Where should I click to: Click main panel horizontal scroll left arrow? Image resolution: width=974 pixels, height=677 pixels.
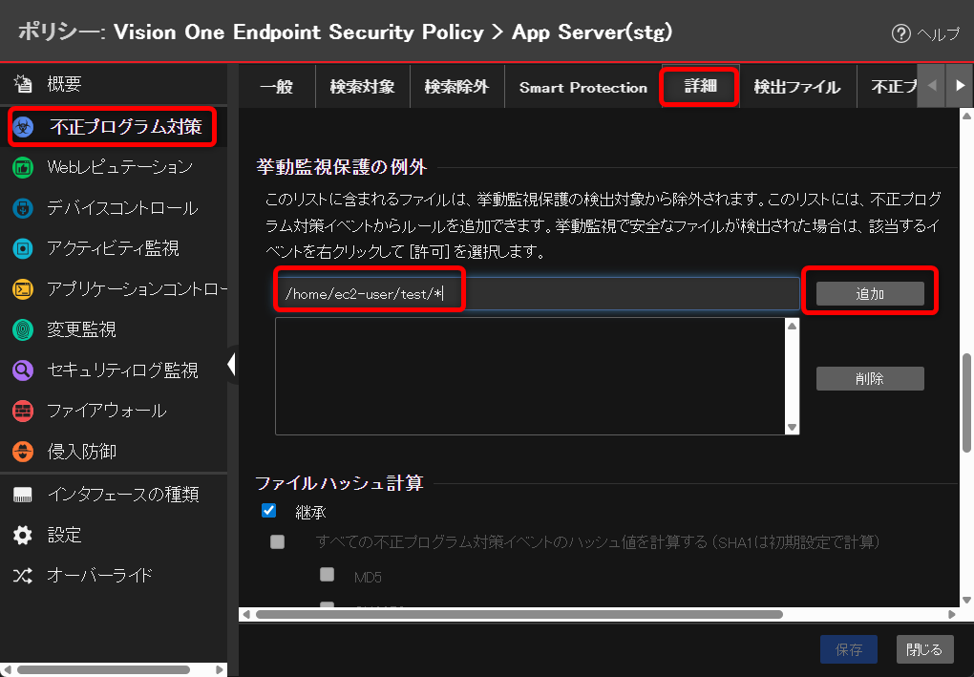coord(246,614)
